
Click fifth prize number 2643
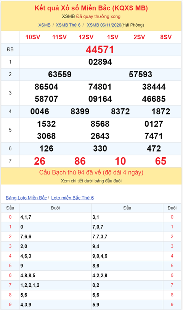100,136
